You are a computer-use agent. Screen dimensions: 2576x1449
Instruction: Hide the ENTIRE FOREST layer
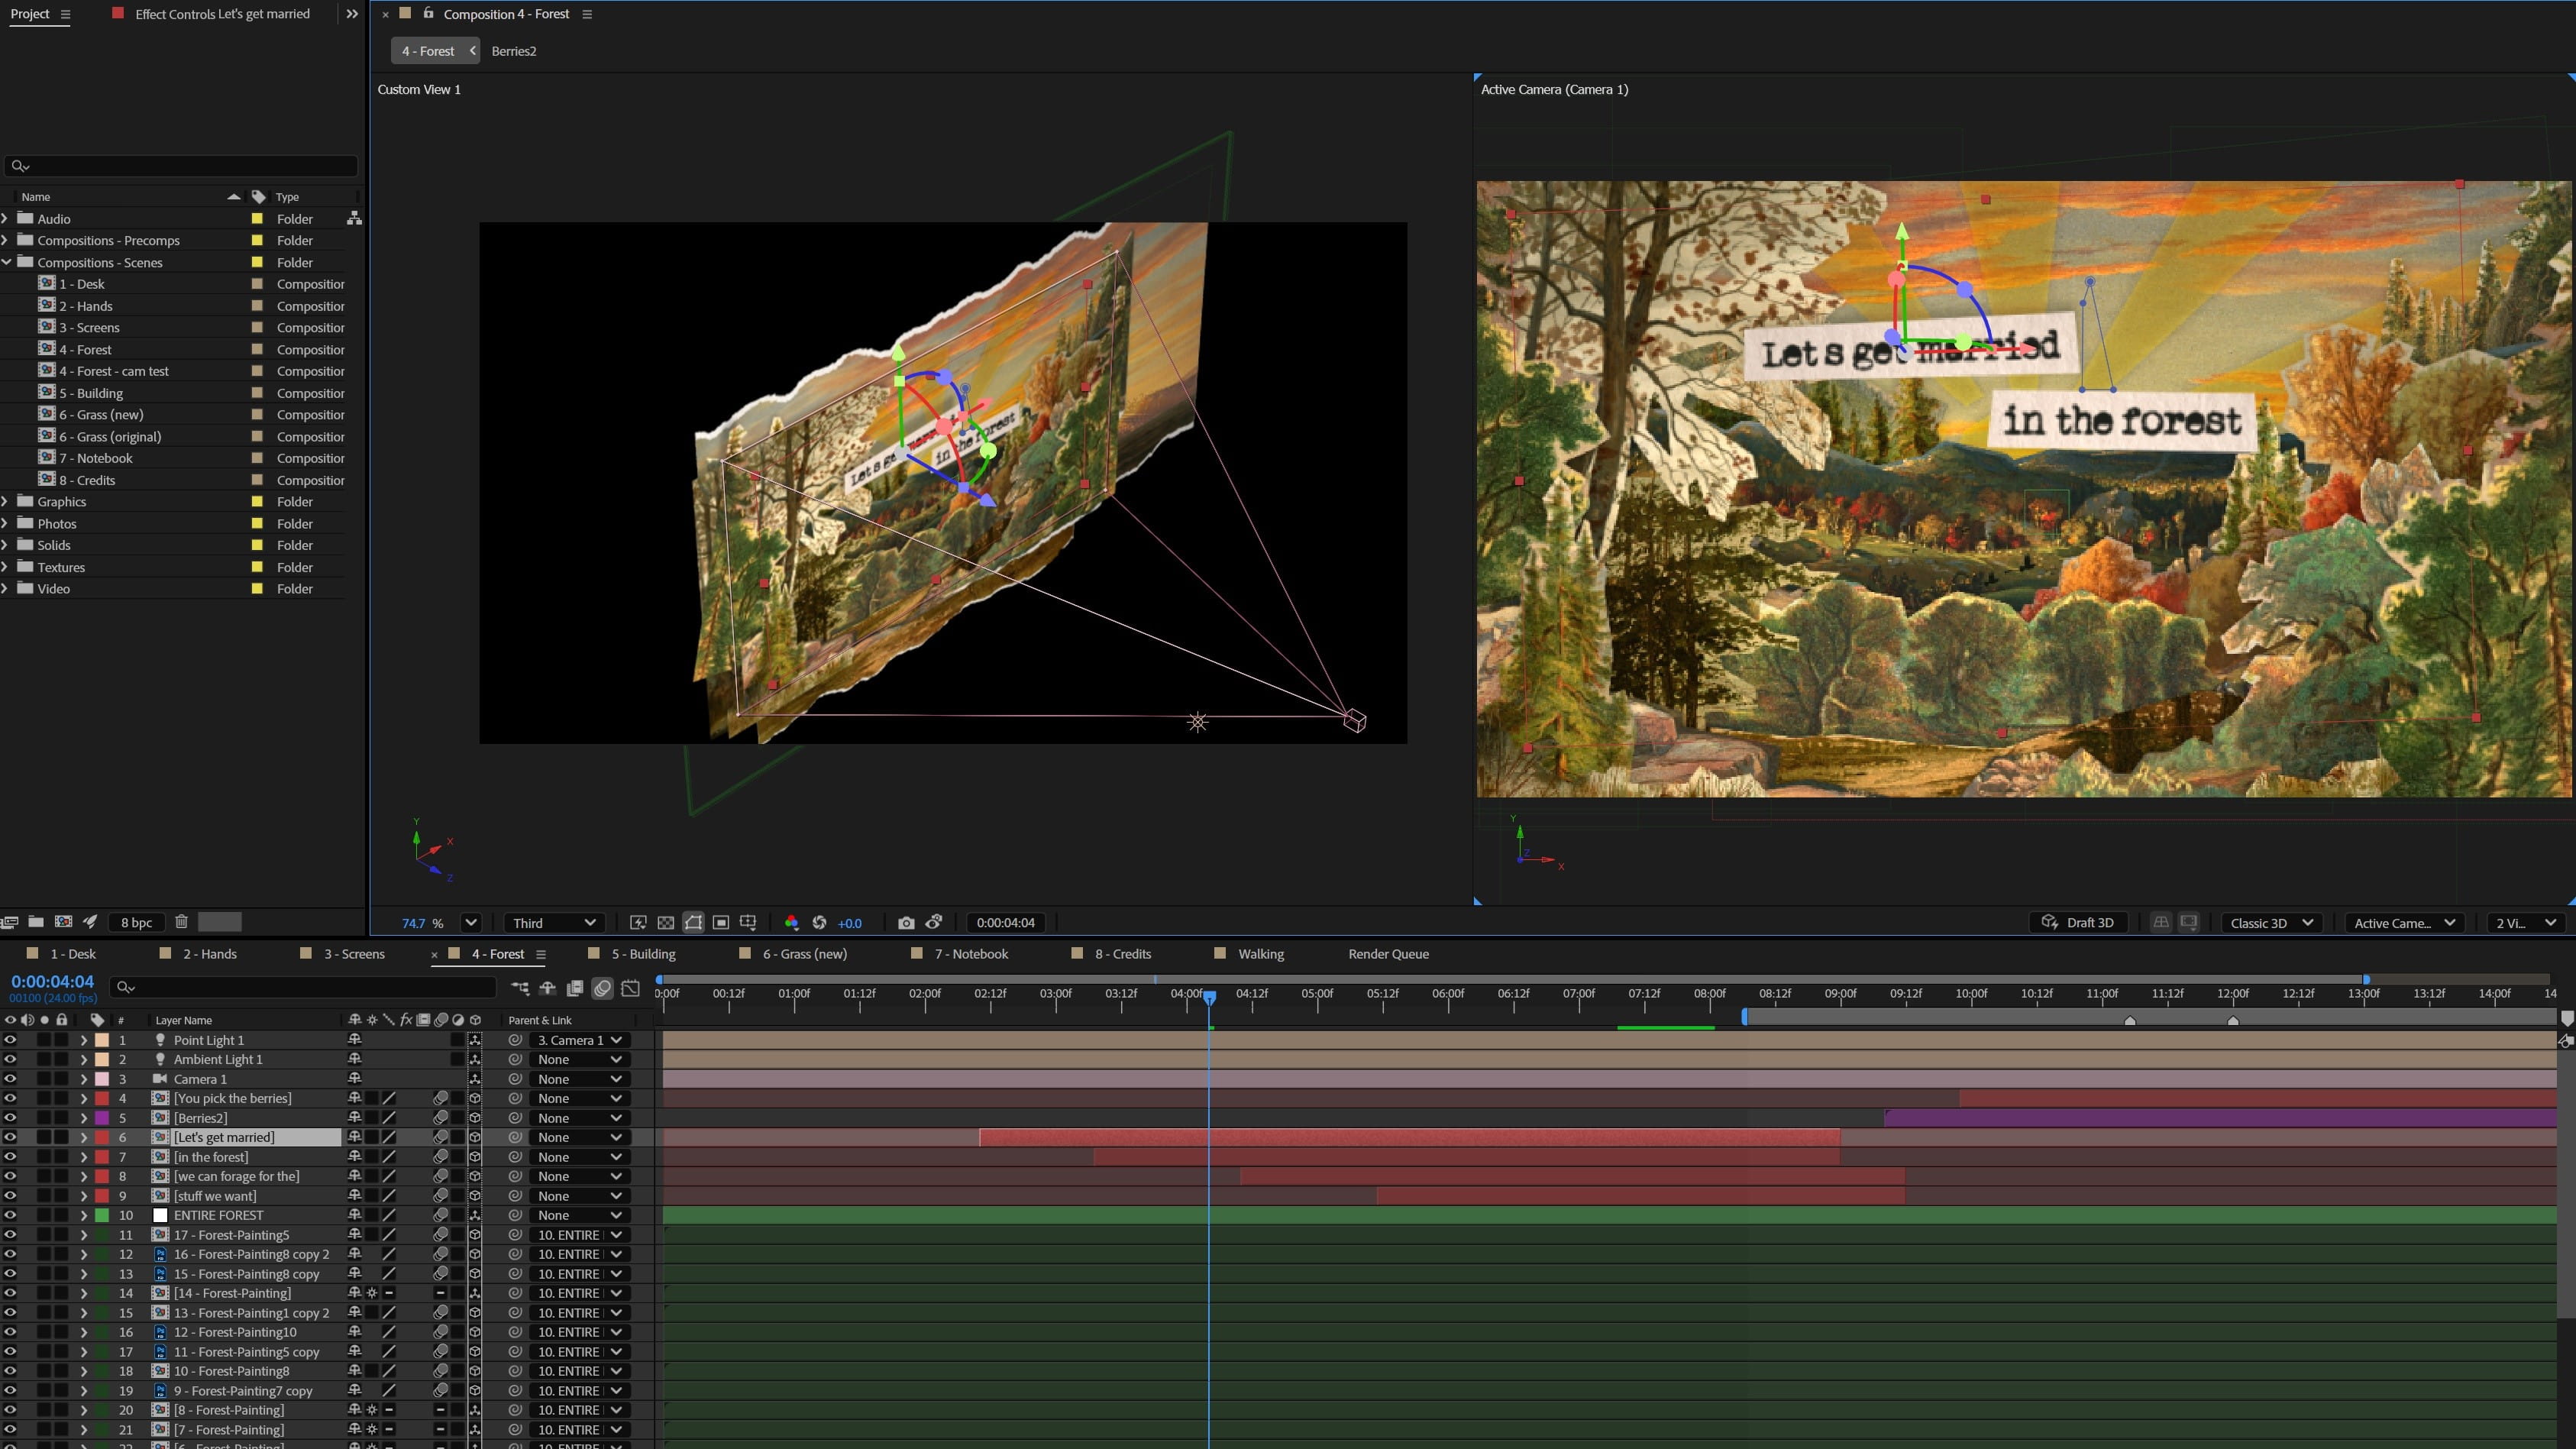(10, 1215)
